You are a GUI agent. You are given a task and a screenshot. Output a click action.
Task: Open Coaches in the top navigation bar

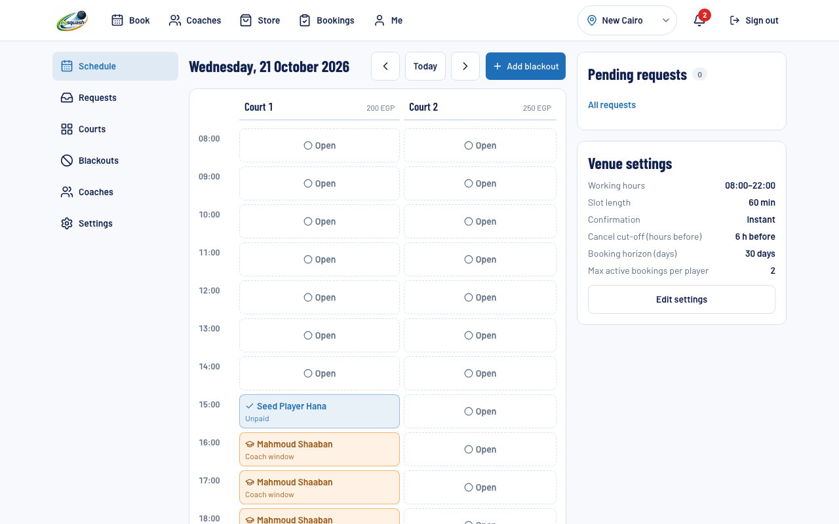click(x=195, y=20)
